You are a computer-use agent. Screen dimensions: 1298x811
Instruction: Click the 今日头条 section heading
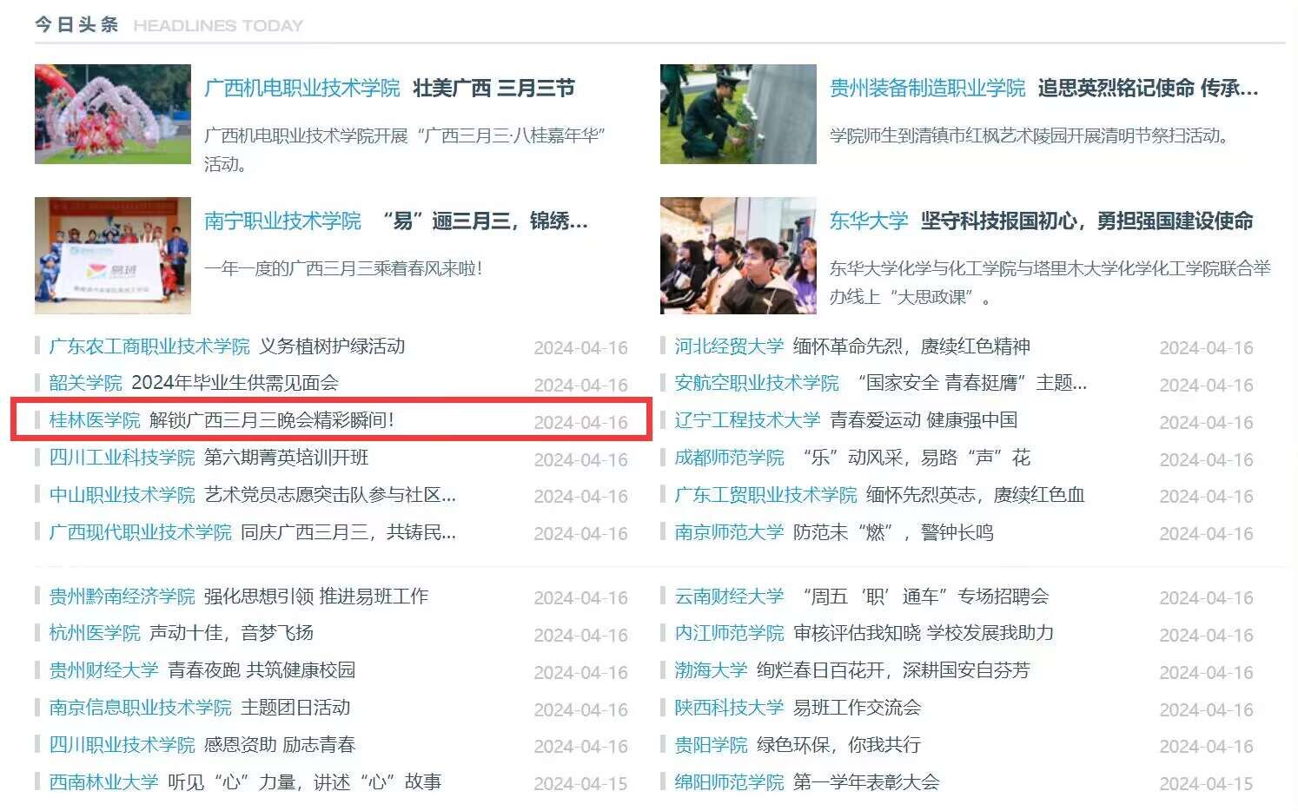[76, 25]
